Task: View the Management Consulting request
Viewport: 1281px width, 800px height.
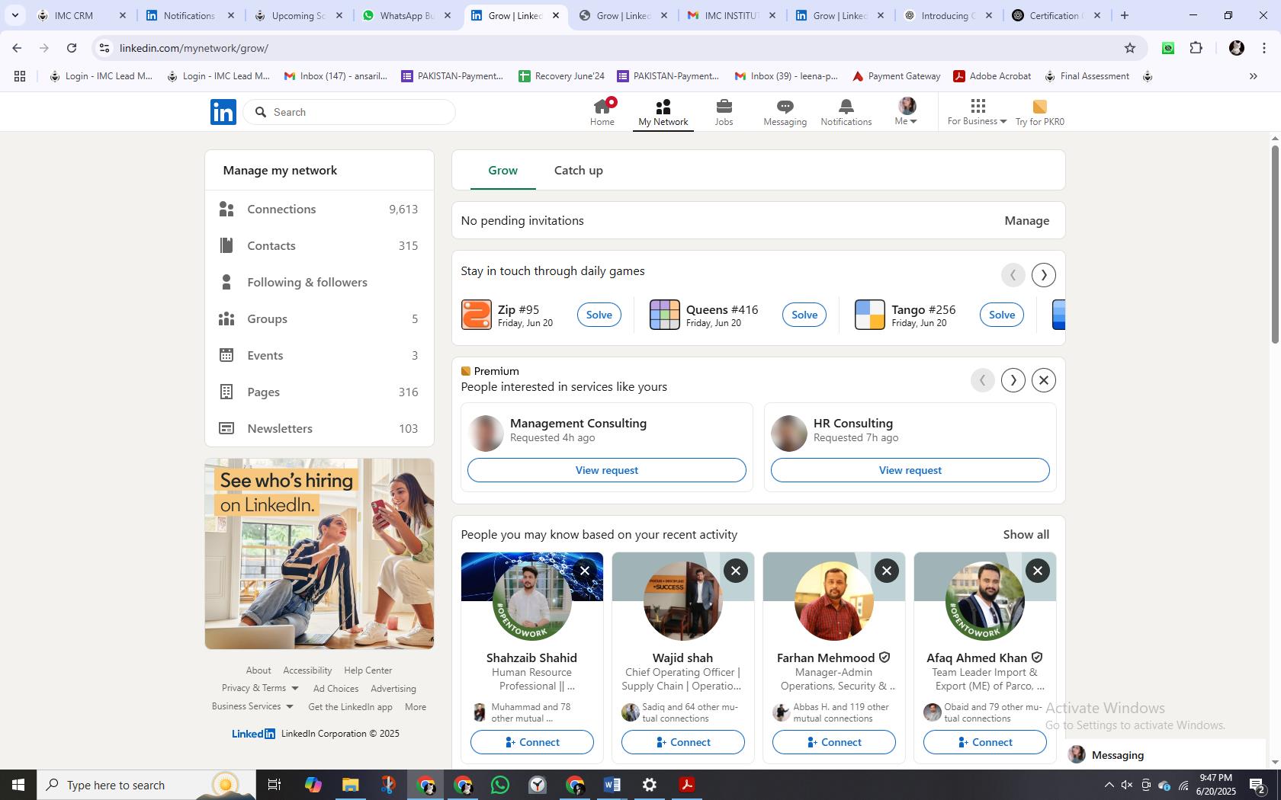Action: 606,470
